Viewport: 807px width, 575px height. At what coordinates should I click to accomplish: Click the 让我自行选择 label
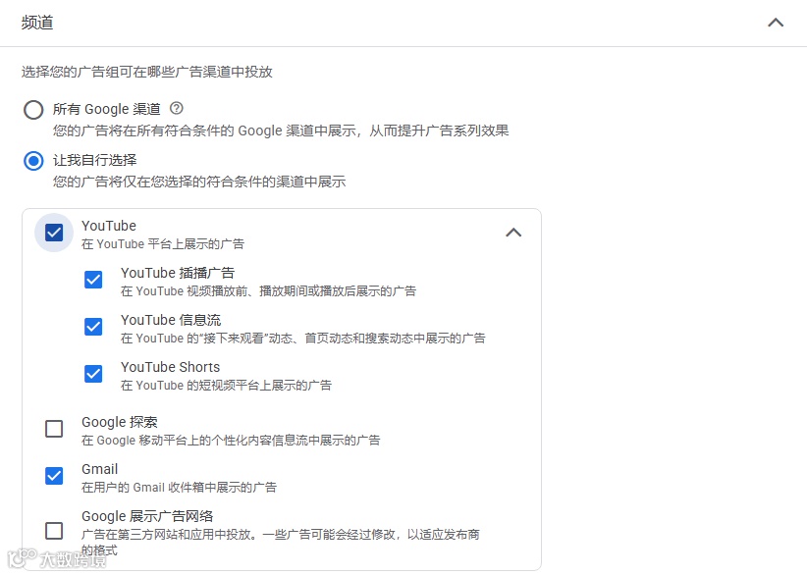coord(94,160)
